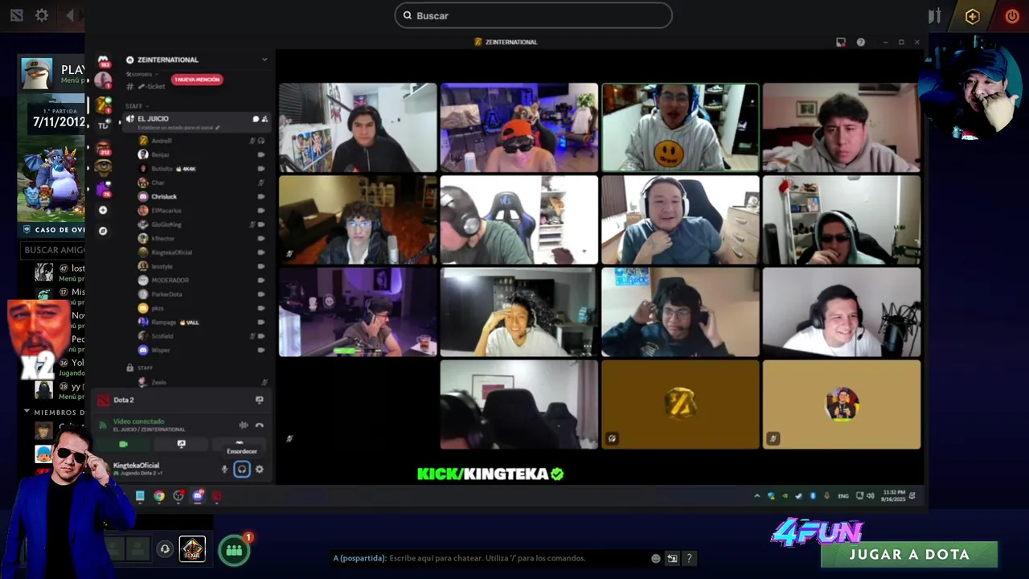Click user KingtekaOficial in voice list
This screenshot has height=579, width=1029.
pyautogui.click(x=171, y=253)
